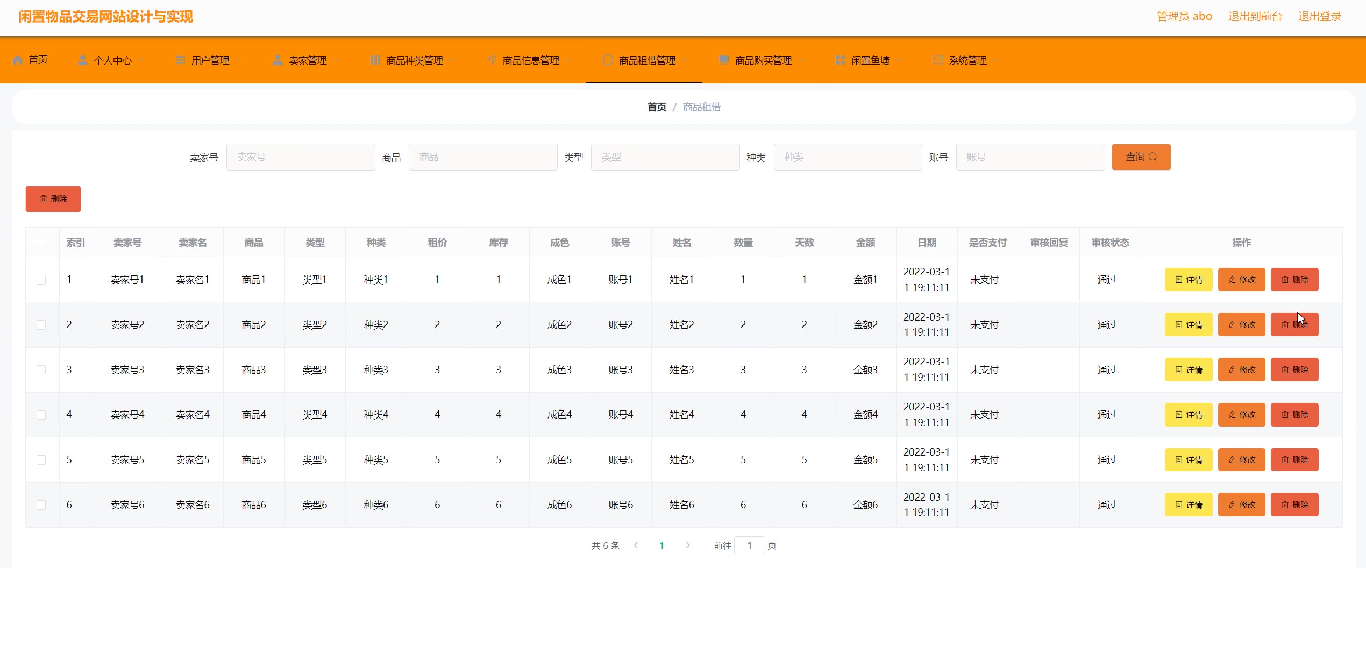Click the icon beside 系统管理 menu

[937, 60]
